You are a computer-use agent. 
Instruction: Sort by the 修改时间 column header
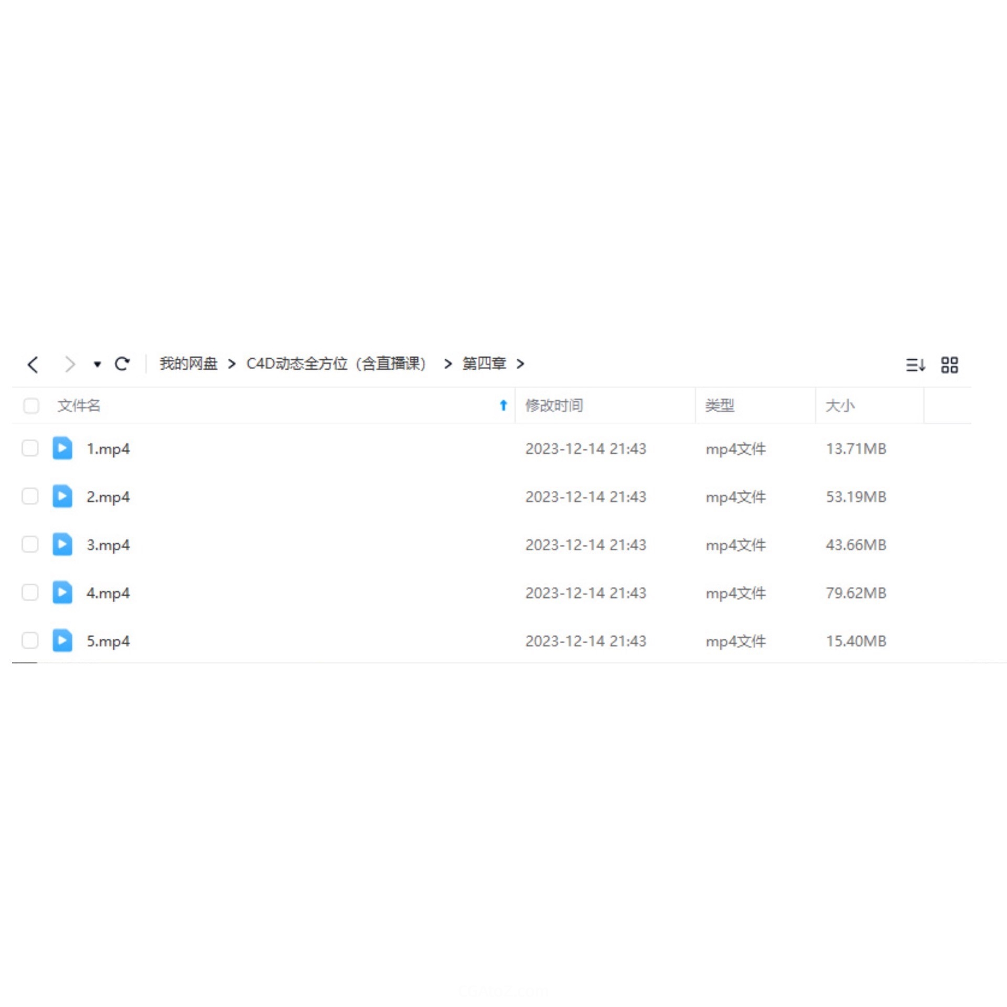(554, 405)
